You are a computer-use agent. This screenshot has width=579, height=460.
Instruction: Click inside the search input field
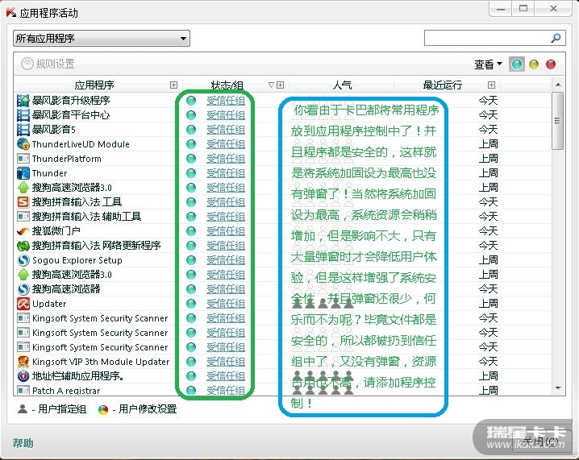(487, 38)
